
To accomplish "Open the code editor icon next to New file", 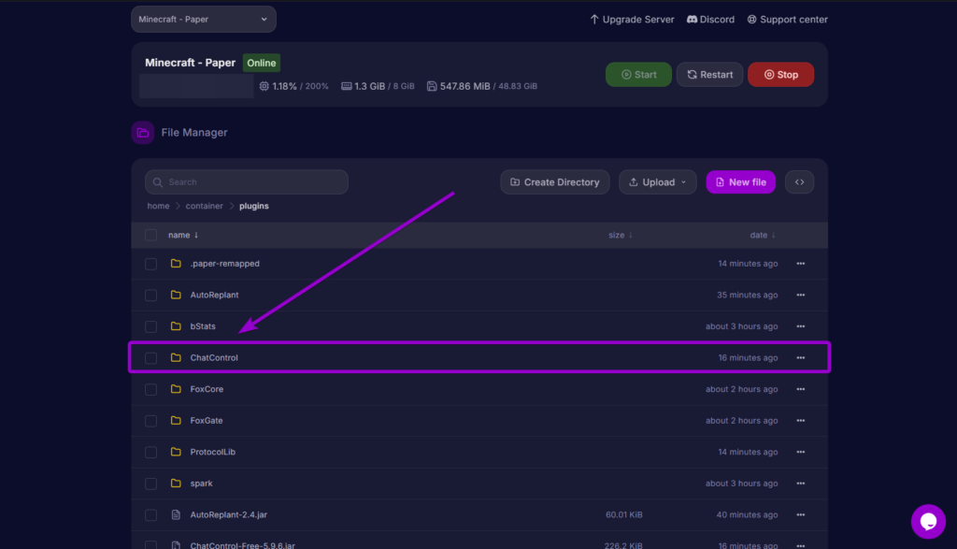I will click(x=799, y=181).
